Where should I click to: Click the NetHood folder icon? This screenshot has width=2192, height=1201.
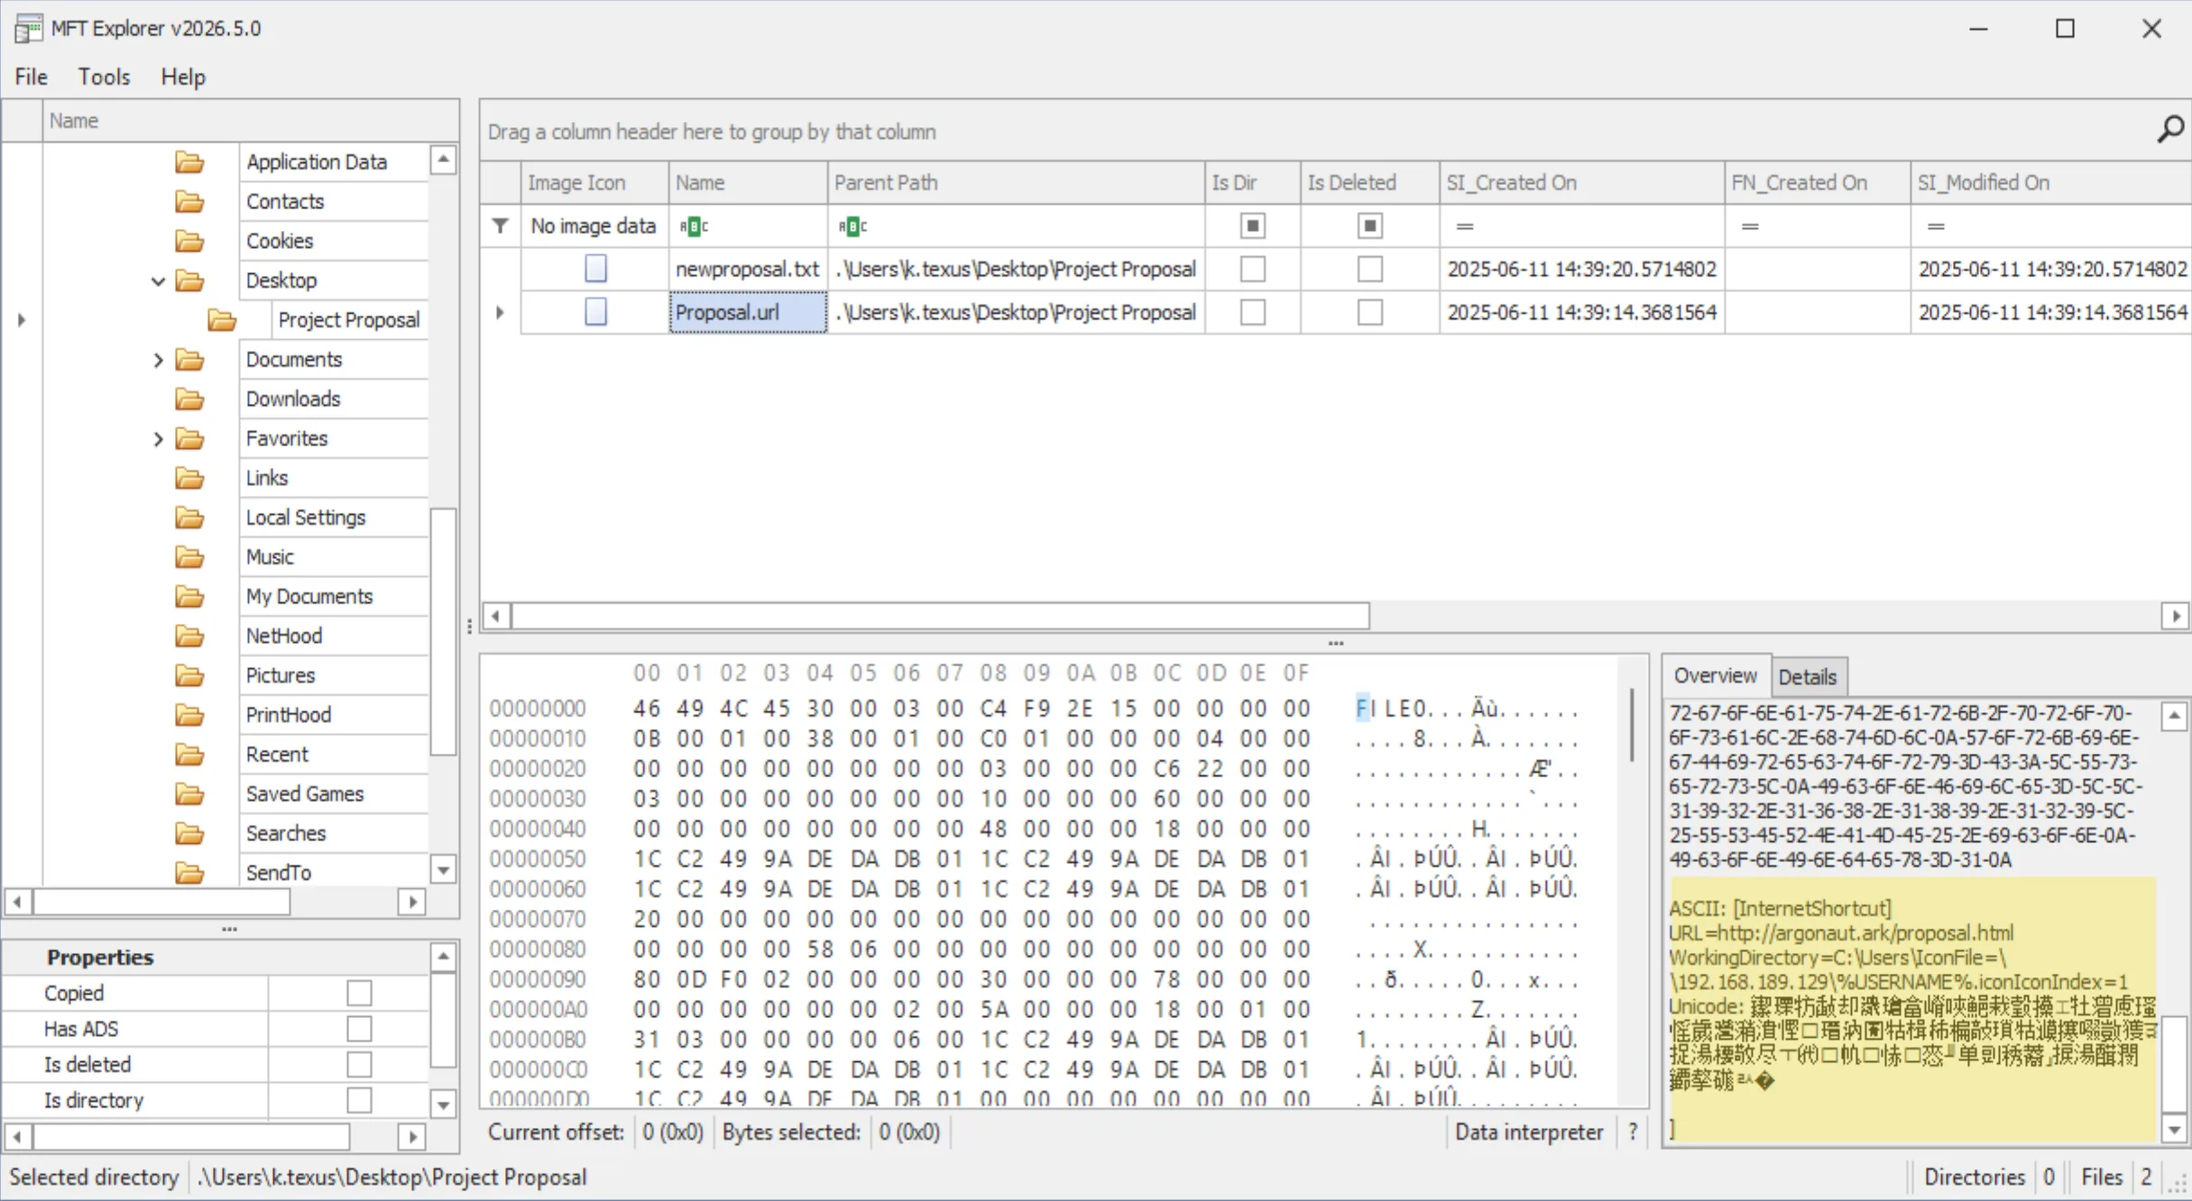click(x=189, y=637)
